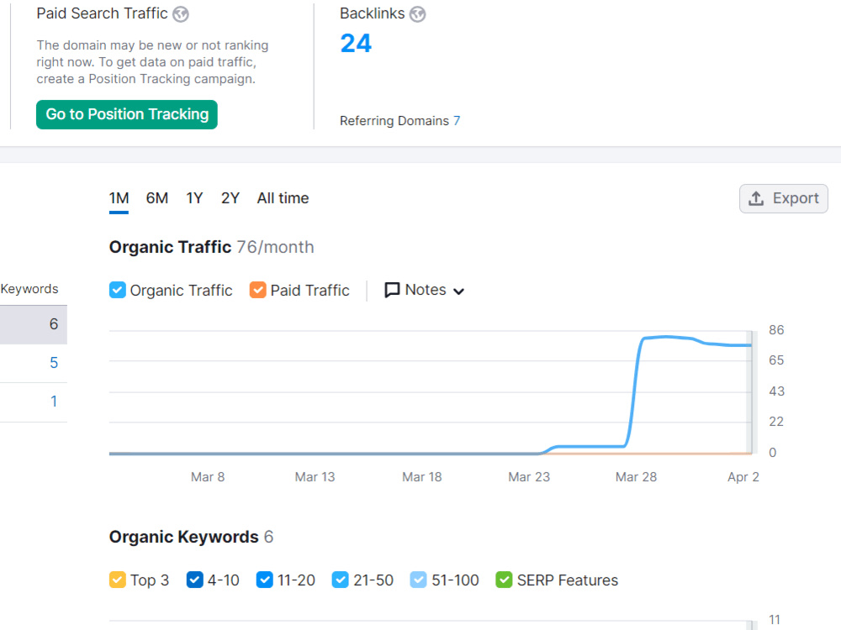
Task: Select the 1M time range tab
Action: pos(119,199)
